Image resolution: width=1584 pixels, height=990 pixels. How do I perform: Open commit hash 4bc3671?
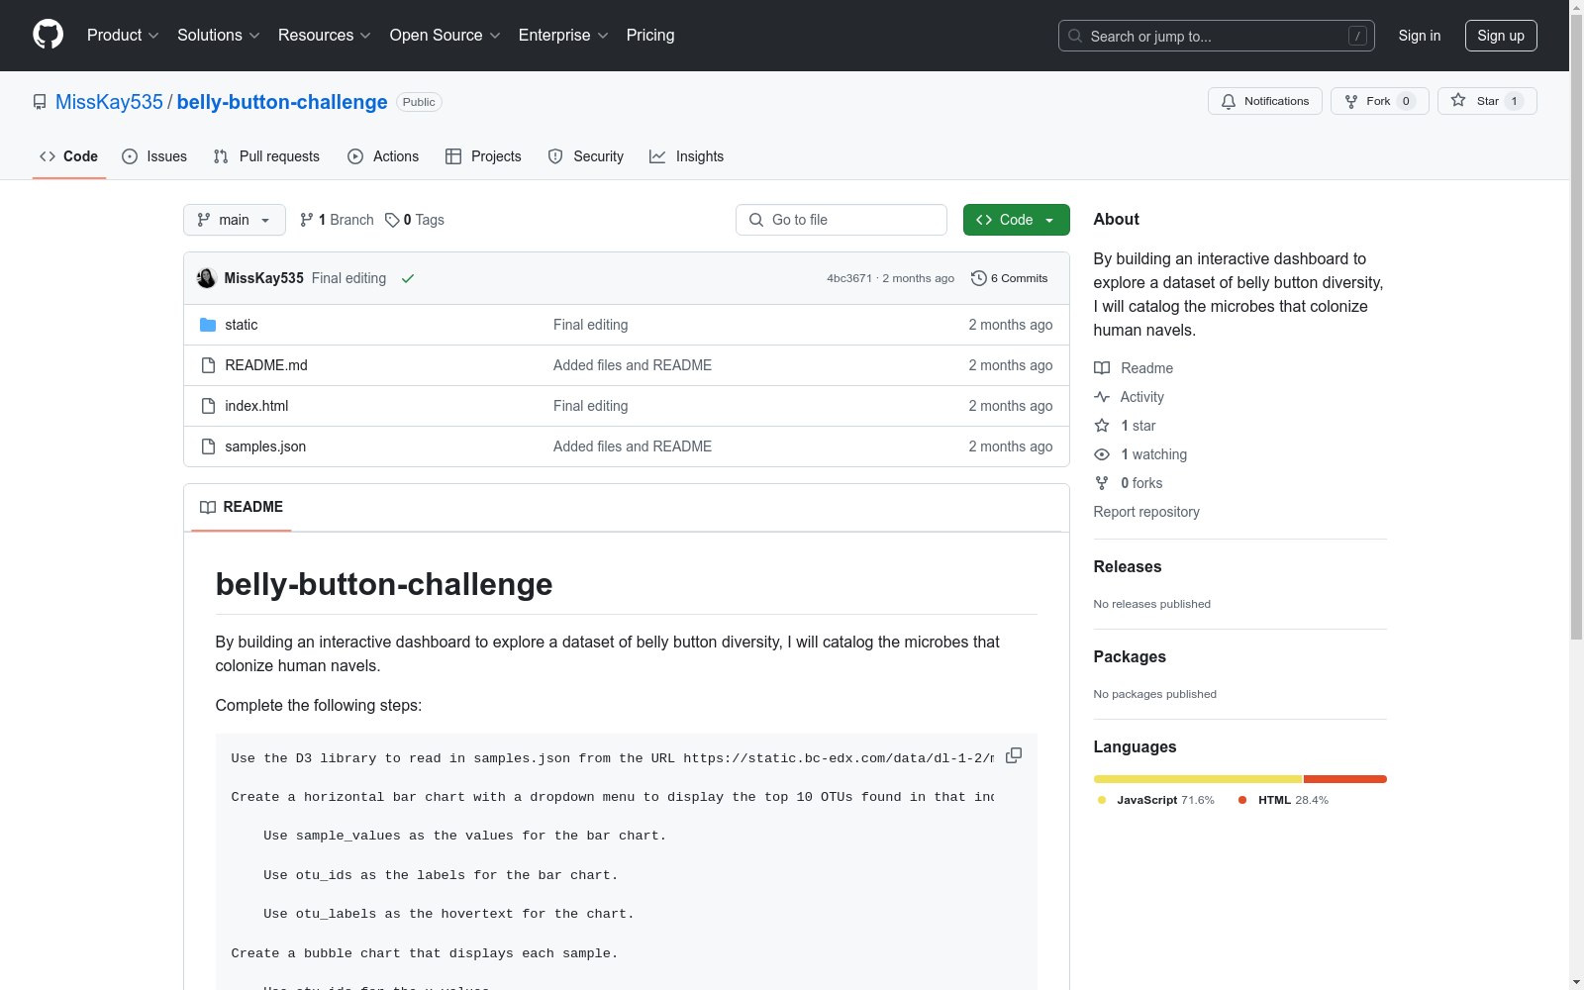point(849,278)
